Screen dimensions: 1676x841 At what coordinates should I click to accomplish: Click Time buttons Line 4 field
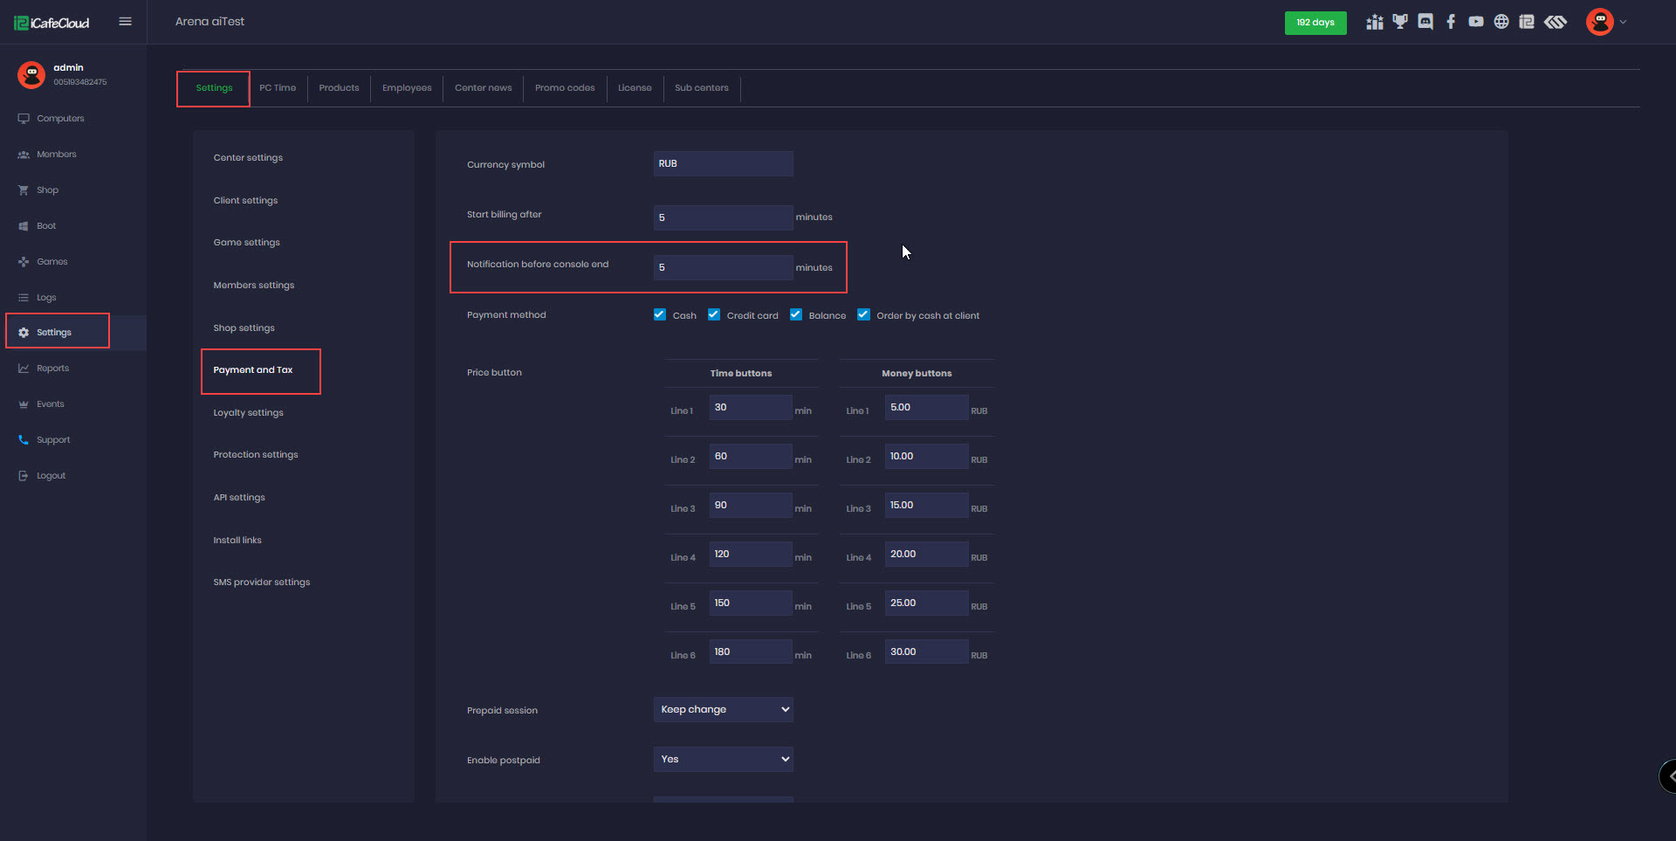tap(751, 554)
